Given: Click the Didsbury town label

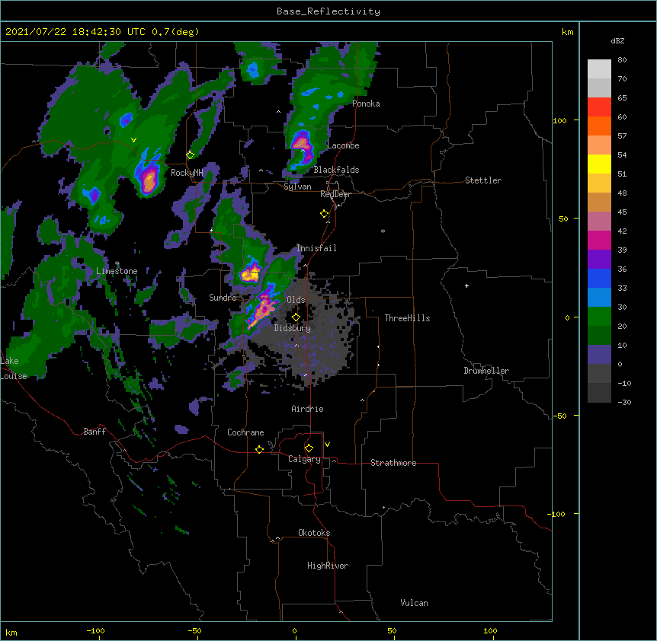Looking at the screenshot, I should point(292,328).
